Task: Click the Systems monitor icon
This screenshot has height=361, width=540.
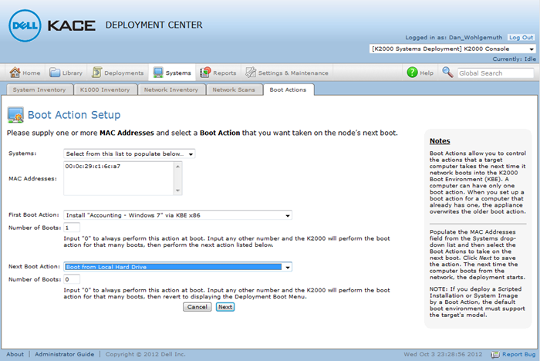Action: (x=158, y=73)
